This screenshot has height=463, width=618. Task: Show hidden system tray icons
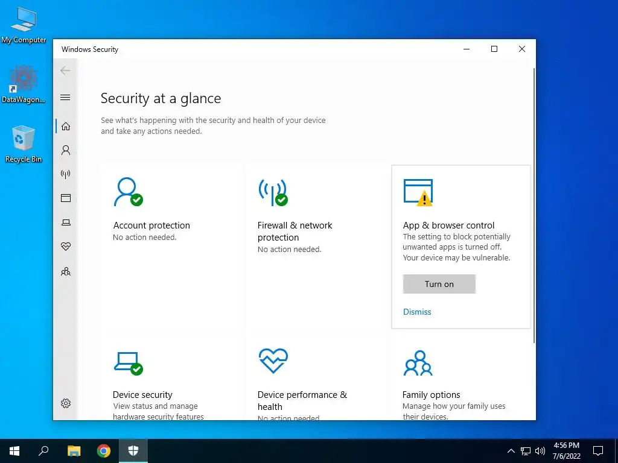pyautogui.click(x=511, y=451)
